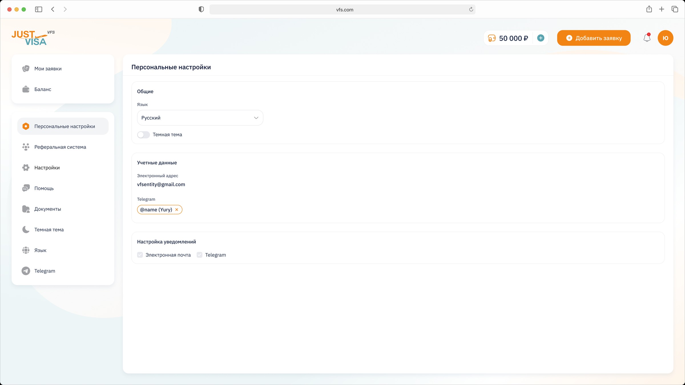Open Помощь in the sidebar
Screen dimensions: 685x385
pos(63,188)
